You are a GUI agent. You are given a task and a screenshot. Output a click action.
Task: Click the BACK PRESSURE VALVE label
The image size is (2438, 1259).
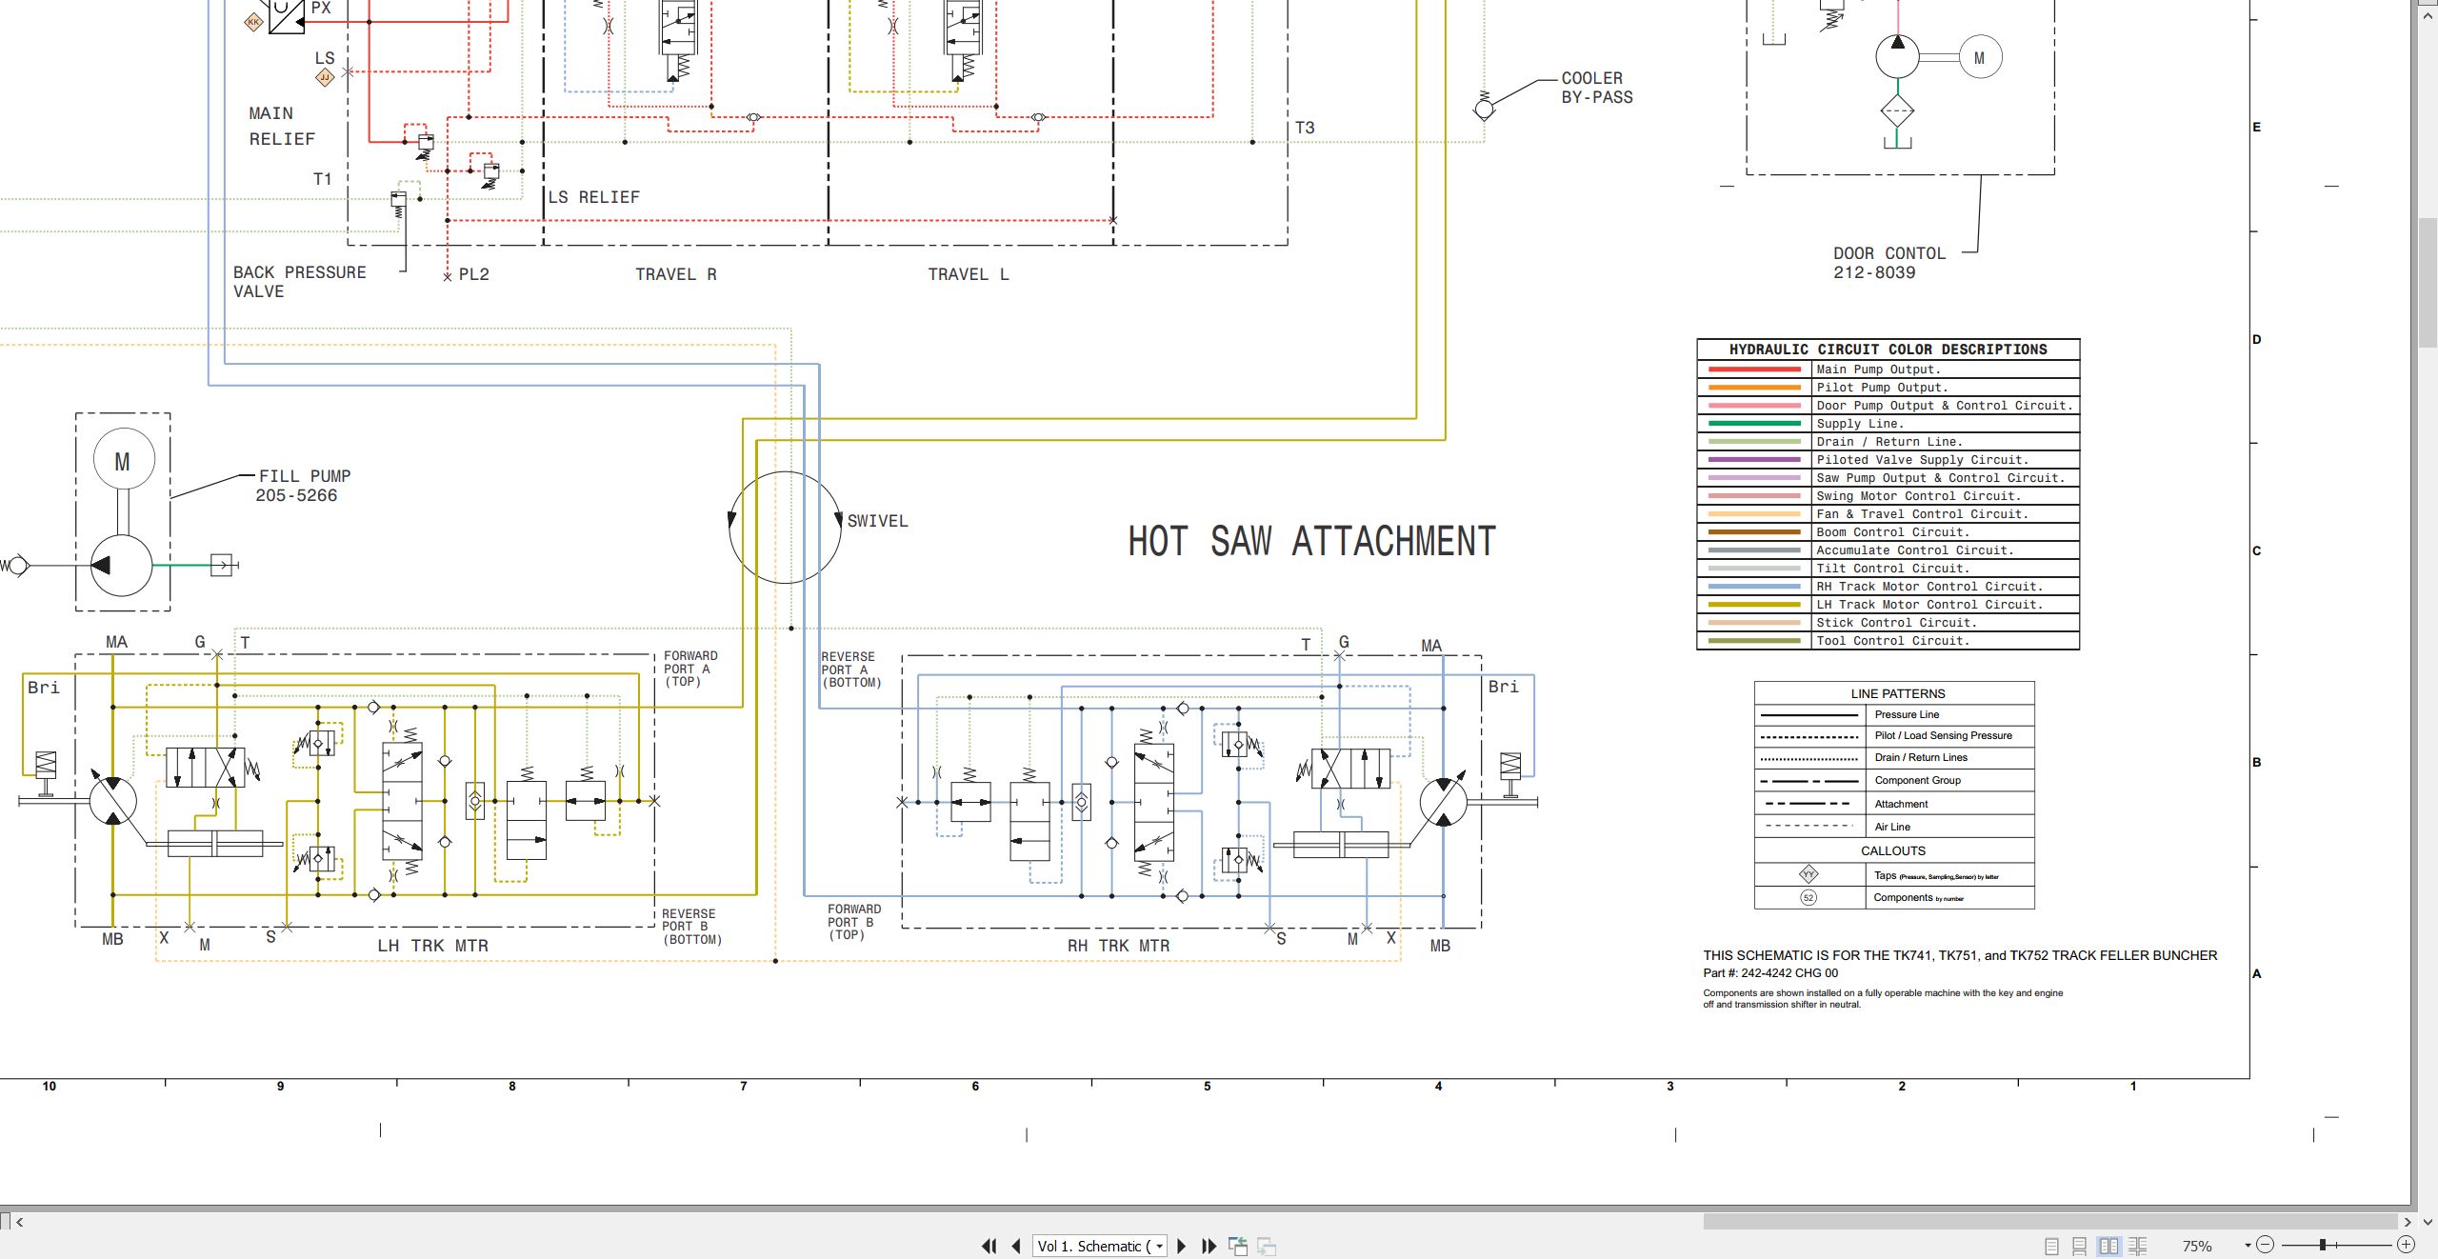299,281
